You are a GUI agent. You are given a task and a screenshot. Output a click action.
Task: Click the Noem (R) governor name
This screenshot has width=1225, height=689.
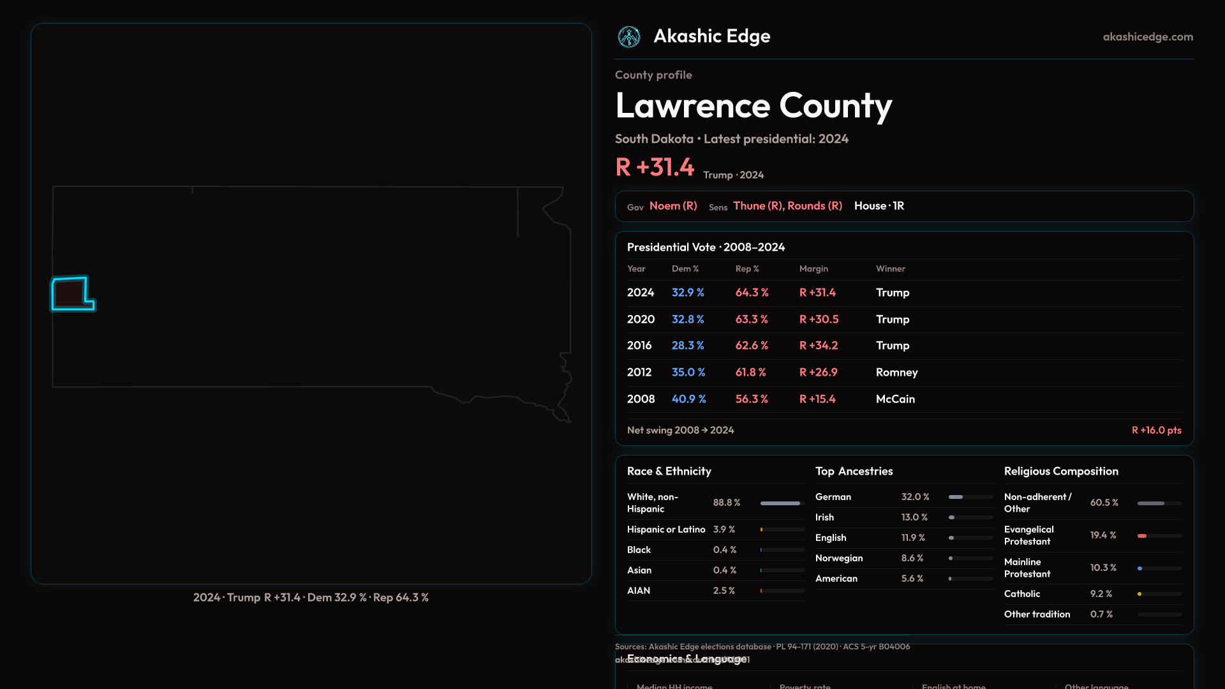pyautogui.click(x=673, y=206)
